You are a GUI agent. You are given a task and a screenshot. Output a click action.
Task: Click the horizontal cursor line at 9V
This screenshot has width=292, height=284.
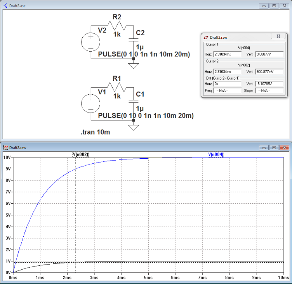click(148, 169)
